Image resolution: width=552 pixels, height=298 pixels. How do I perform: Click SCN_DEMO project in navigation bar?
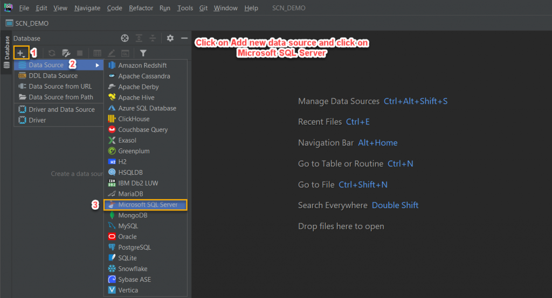[27, 23]
